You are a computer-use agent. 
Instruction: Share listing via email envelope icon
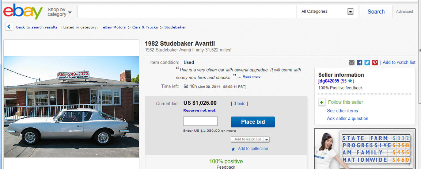coord(352,62)
